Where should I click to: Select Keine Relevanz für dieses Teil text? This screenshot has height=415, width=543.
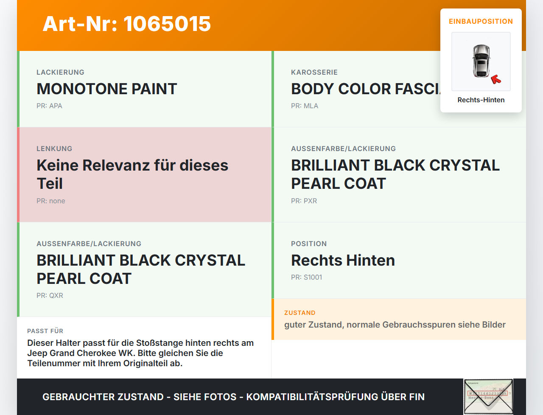point(132,174)
